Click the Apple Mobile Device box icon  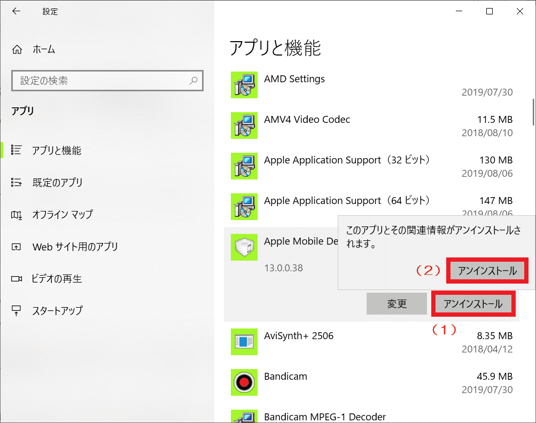pyautogui.click(x=244, y=247)
